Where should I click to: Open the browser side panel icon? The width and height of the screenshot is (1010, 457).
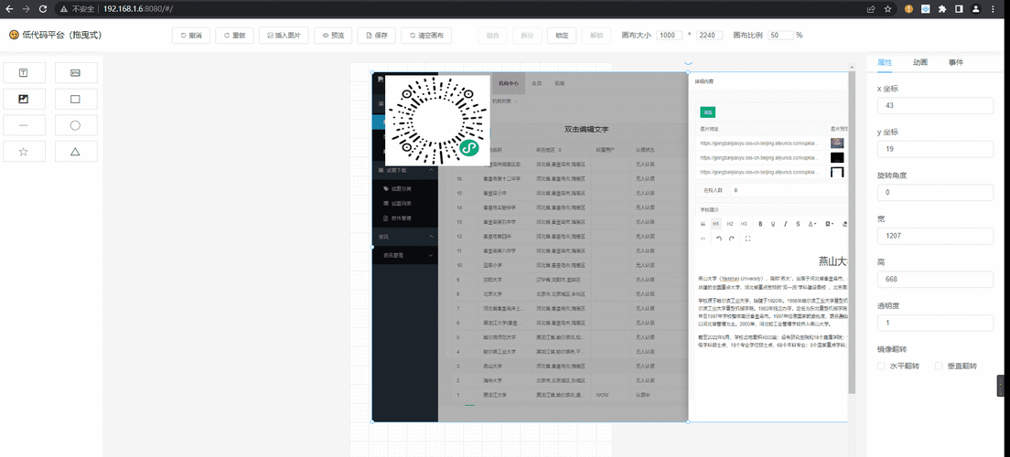point(959,9)
